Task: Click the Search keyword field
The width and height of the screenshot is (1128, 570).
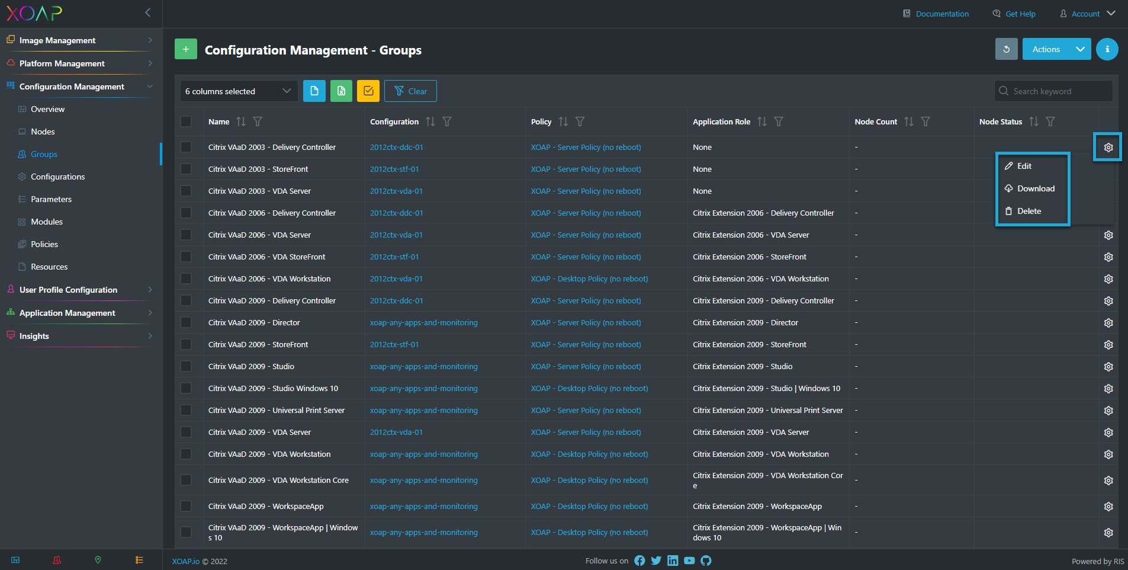Action: (1053, 91)
